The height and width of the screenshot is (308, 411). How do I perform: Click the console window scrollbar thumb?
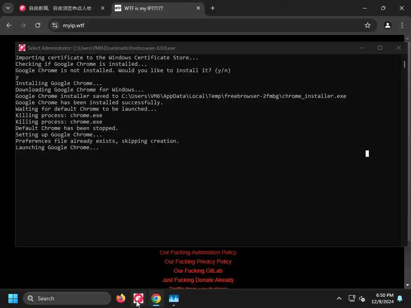[405, 64]
